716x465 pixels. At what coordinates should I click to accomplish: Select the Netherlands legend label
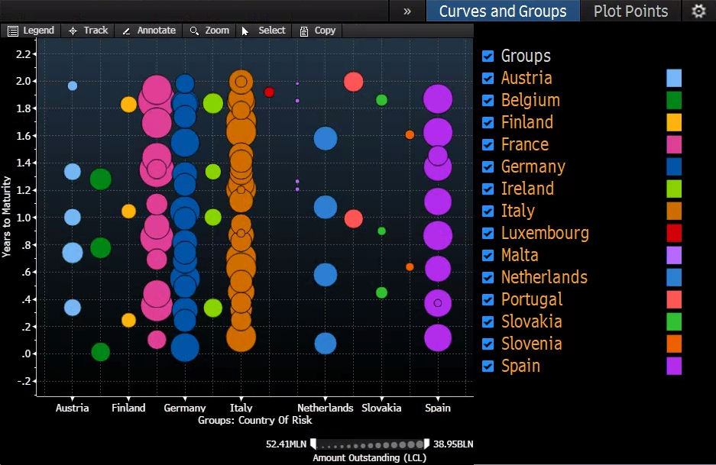point(544,277)
